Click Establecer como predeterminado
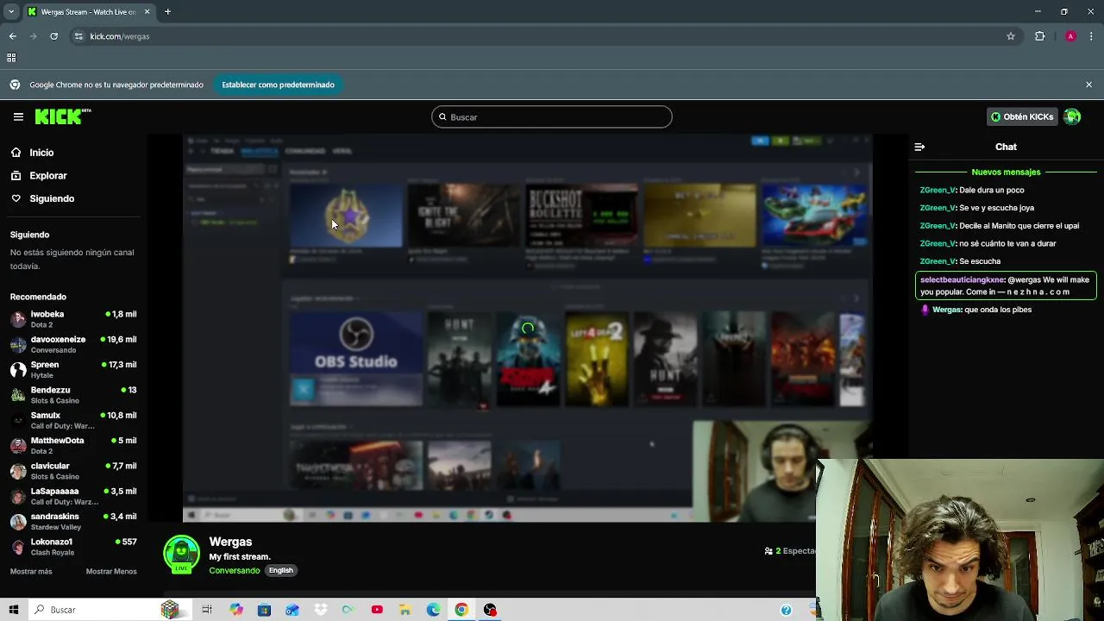This screenshot has width=1104, height=621. [278, 85]
